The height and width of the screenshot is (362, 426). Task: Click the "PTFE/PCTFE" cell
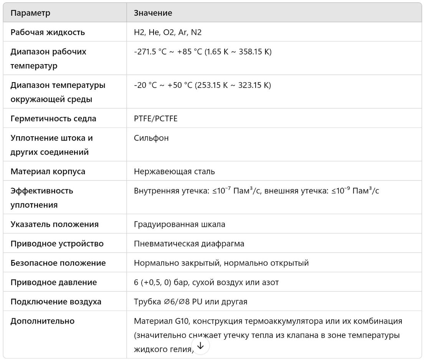155,119
